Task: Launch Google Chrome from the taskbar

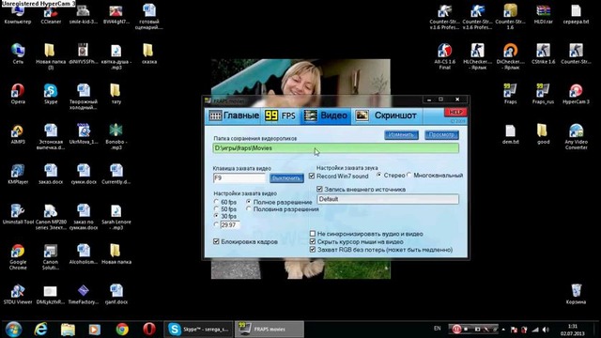Action: pyautogui.click(x=122, y=330)
